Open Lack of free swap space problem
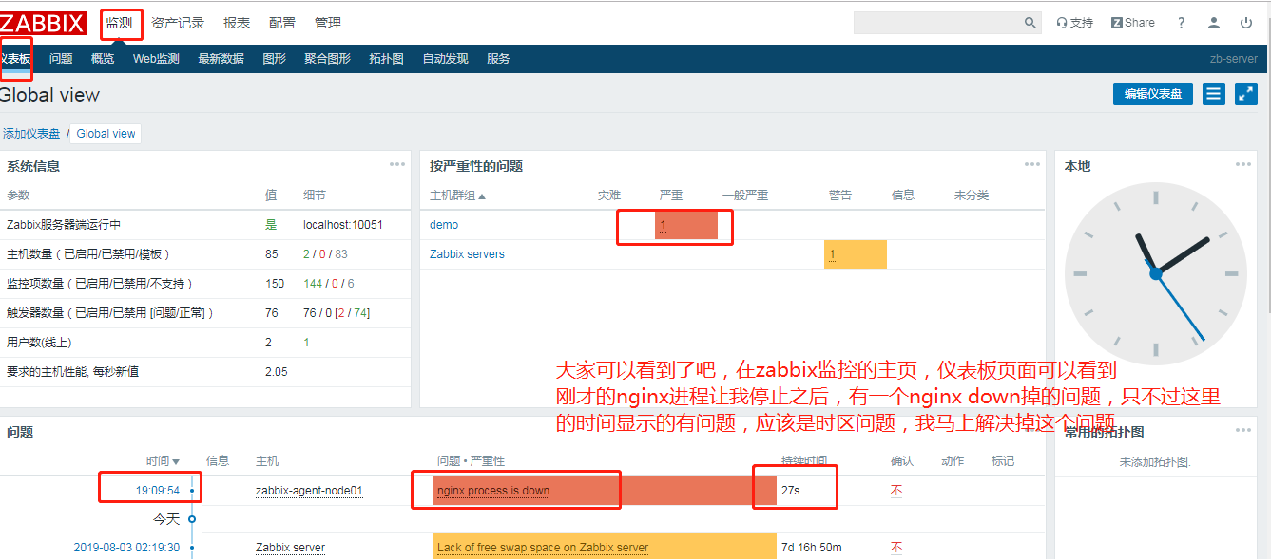Screen dimensions: 1271x559 (543, 548)
